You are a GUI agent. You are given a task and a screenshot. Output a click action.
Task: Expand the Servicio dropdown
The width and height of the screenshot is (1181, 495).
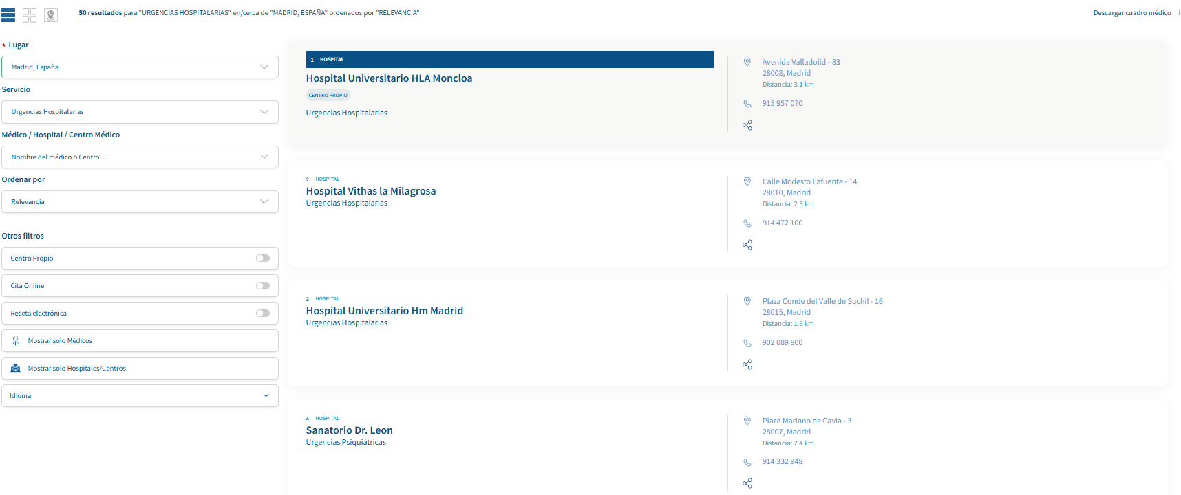tap(140, 112)
